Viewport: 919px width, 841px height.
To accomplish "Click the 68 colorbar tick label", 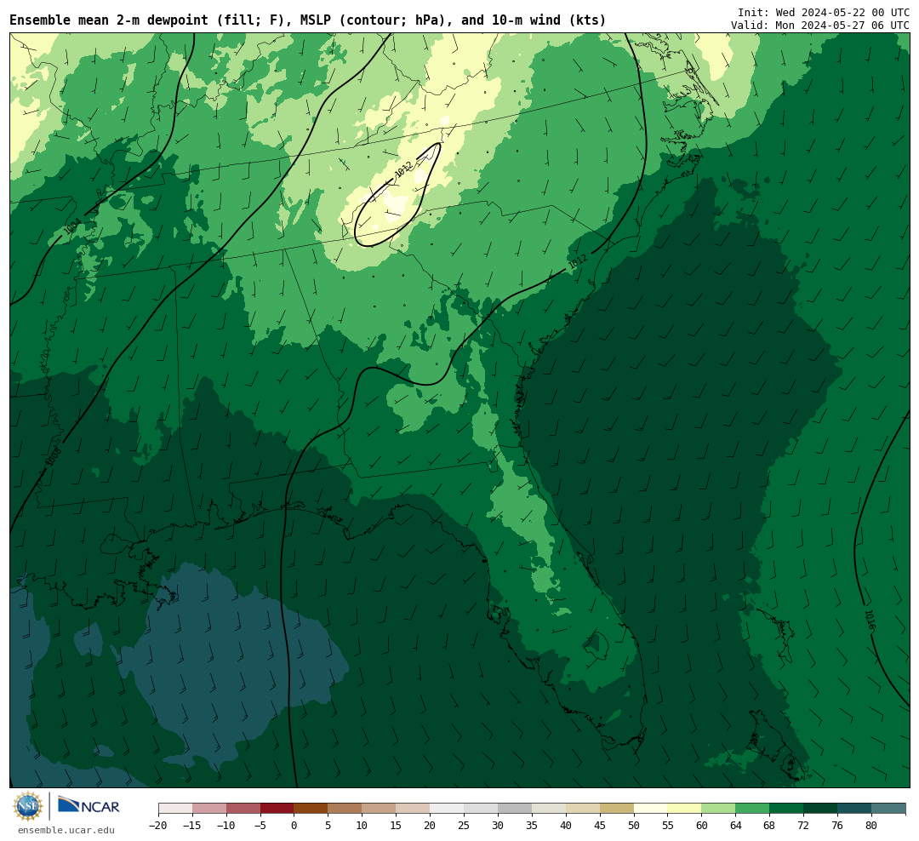I will point(769,826).
